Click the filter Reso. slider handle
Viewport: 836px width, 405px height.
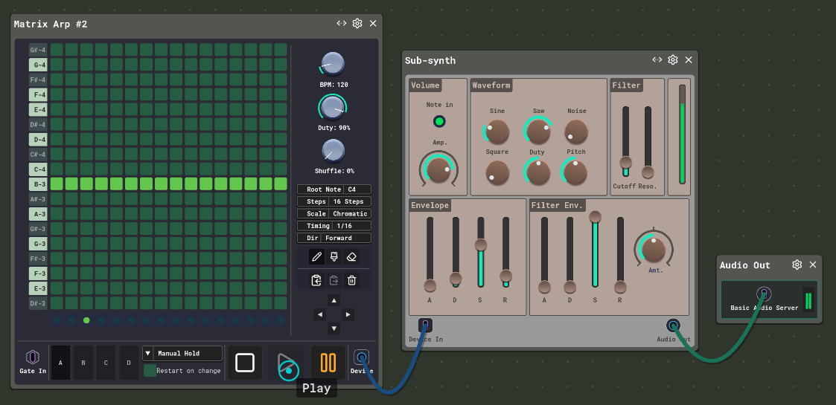tap(648, 172)
